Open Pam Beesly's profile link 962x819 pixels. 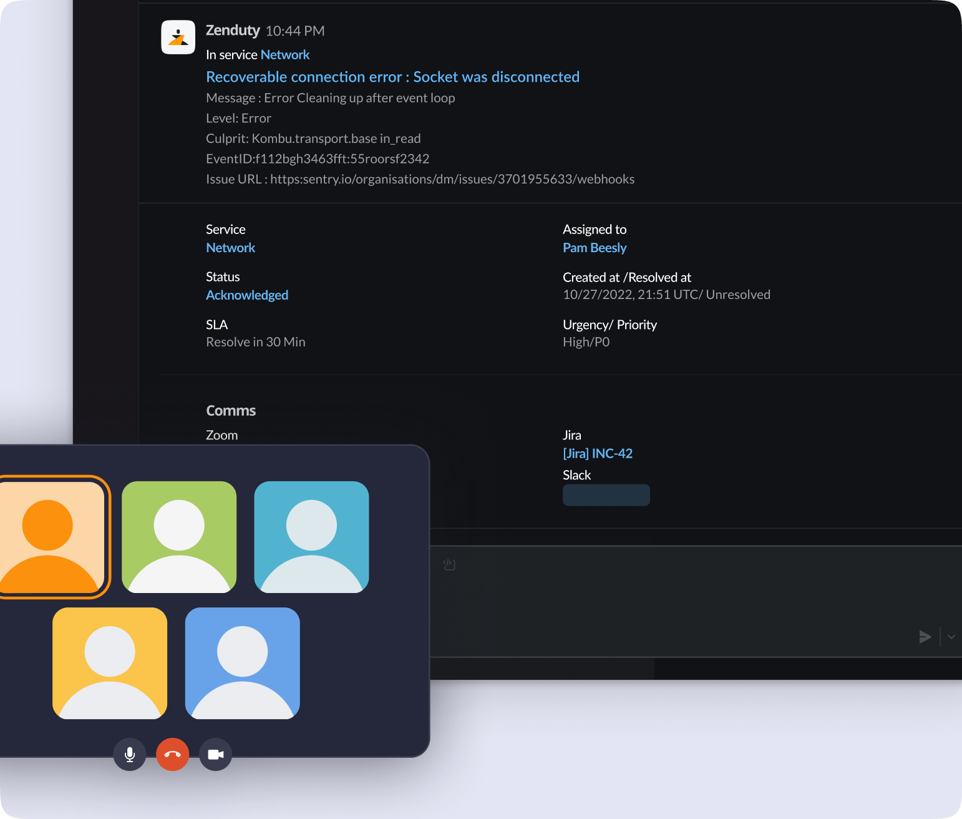(594, 248)
